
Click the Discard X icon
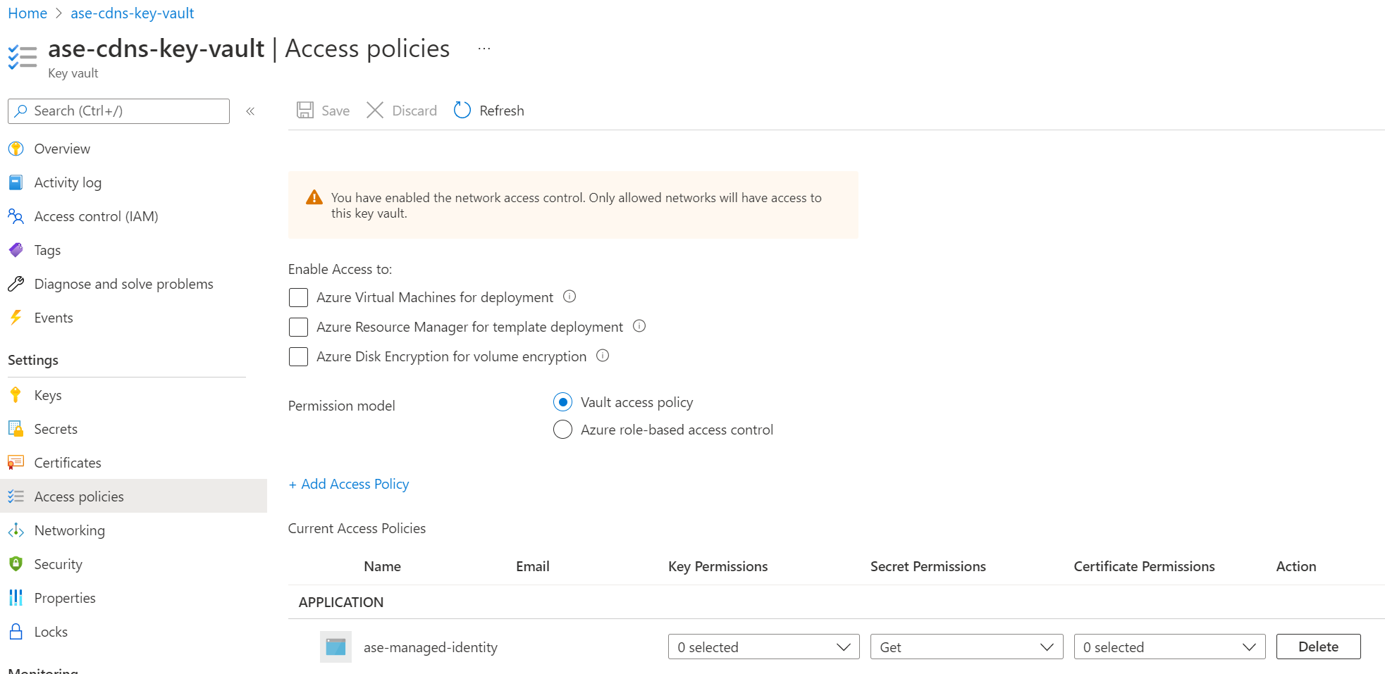click(375, 111)
